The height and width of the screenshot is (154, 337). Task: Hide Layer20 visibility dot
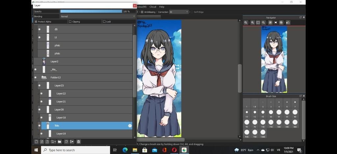tap(39, 110)
